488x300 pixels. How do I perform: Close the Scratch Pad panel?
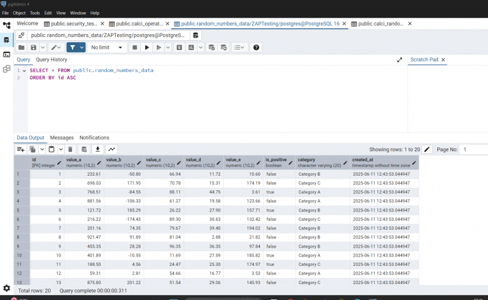click(443, 60)
